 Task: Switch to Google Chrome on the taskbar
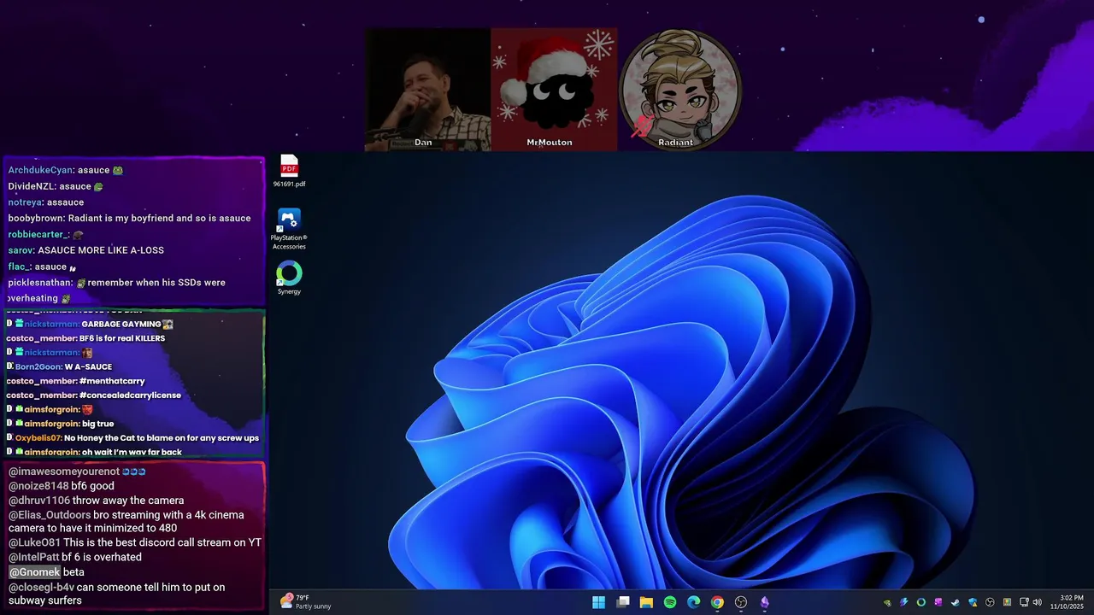(x=717, y=602)
